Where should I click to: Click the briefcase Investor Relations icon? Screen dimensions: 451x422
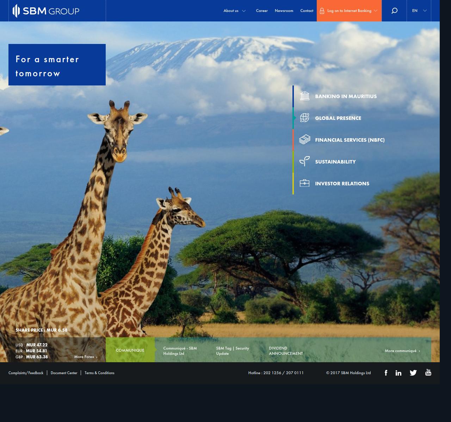pyautogui.click(x=304, y=183)
